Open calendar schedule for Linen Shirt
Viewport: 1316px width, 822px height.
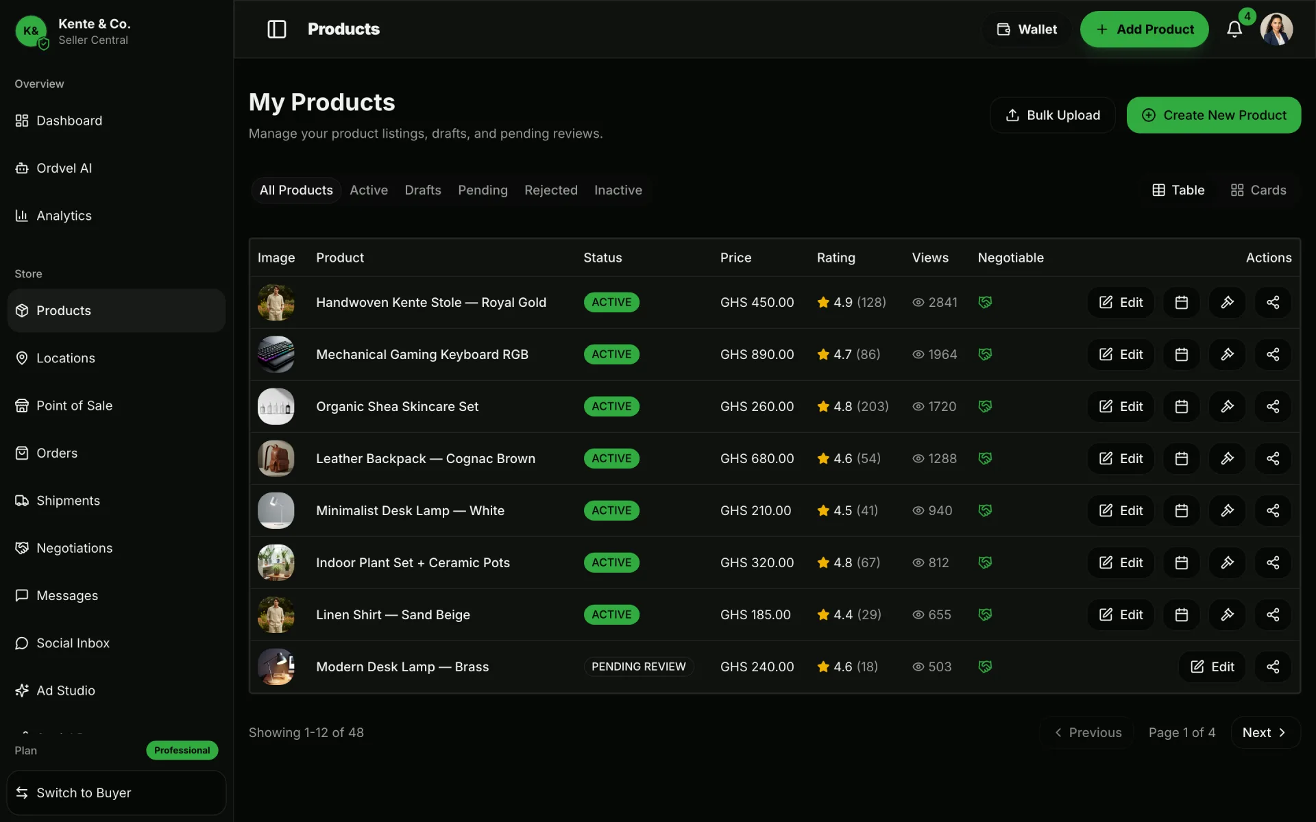click(x=1181, y=614)
